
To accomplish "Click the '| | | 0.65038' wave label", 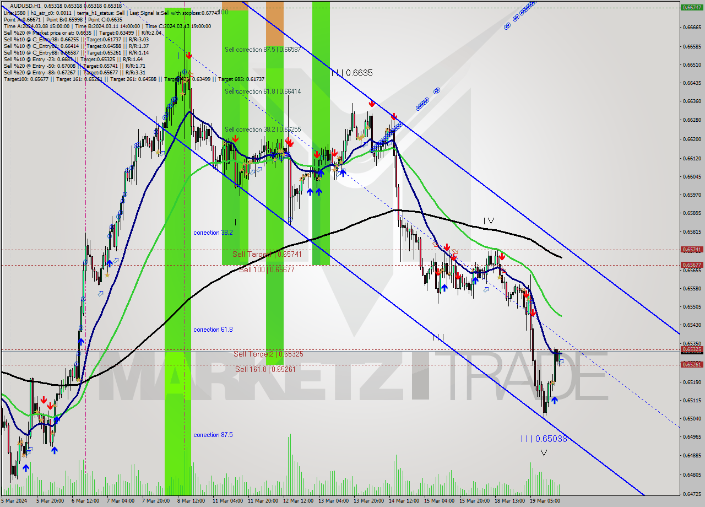I will pyautogui.click(x=544, y=439).
